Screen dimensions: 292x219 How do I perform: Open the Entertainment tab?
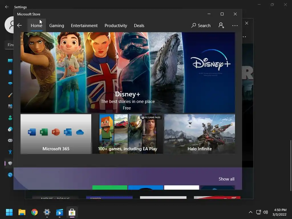[84, 25]
